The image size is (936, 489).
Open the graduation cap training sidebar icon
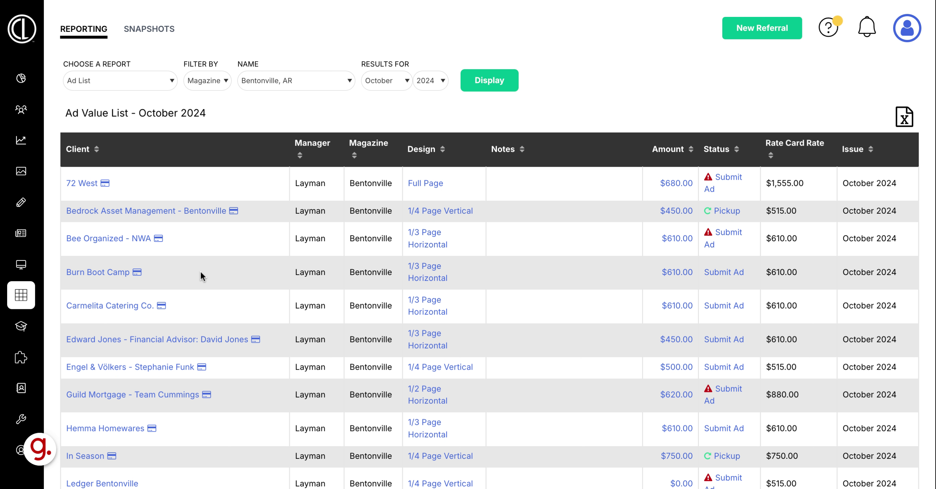(x=21, y=326)
